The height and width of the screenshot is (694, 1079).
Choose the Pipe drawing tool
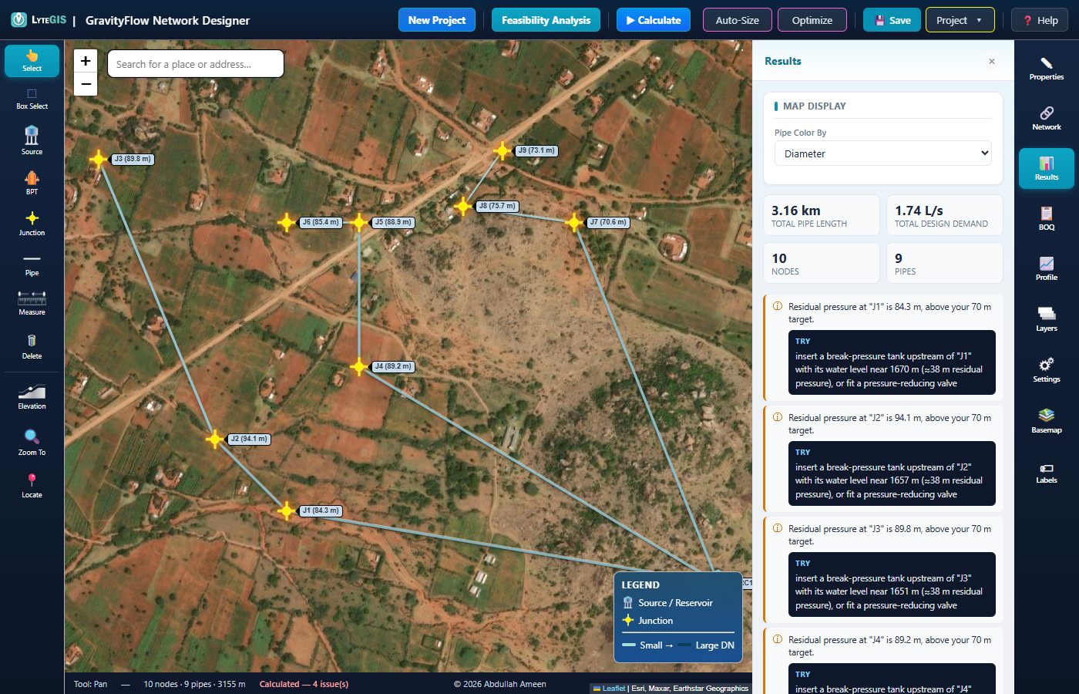(x=32, y=264)
